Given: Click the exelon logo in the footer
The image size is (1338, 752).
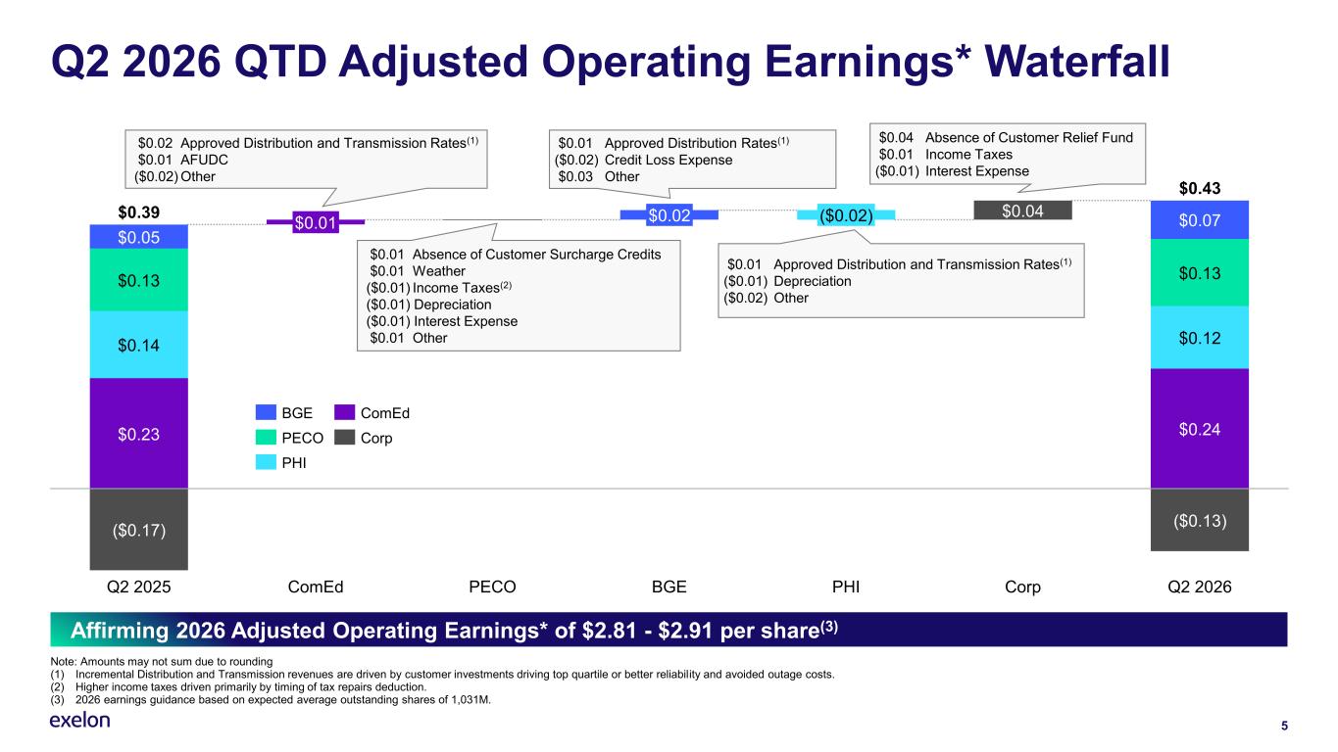Looking at the screenshot, I should [79, 721].
